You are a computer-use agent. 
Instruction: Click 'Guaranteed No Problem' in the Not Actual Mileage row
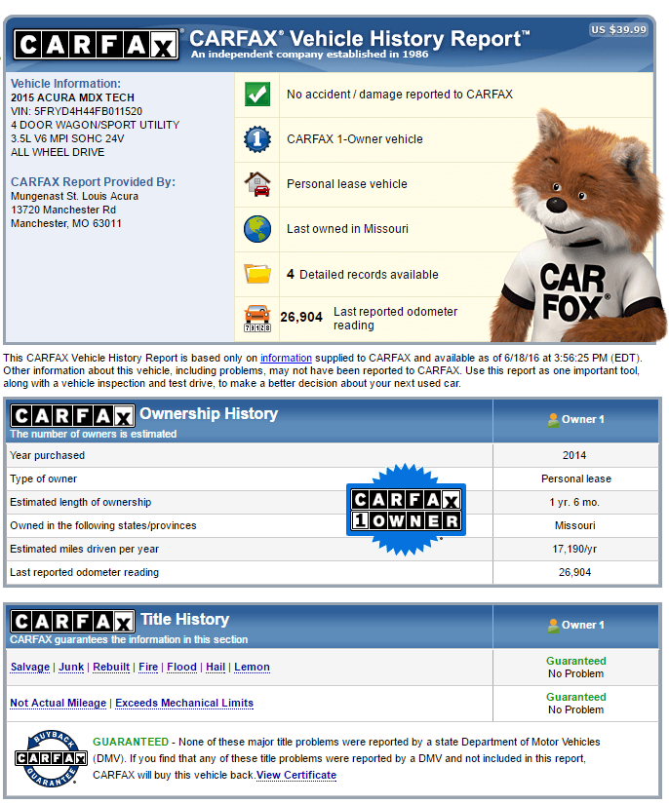coord(575,703)
